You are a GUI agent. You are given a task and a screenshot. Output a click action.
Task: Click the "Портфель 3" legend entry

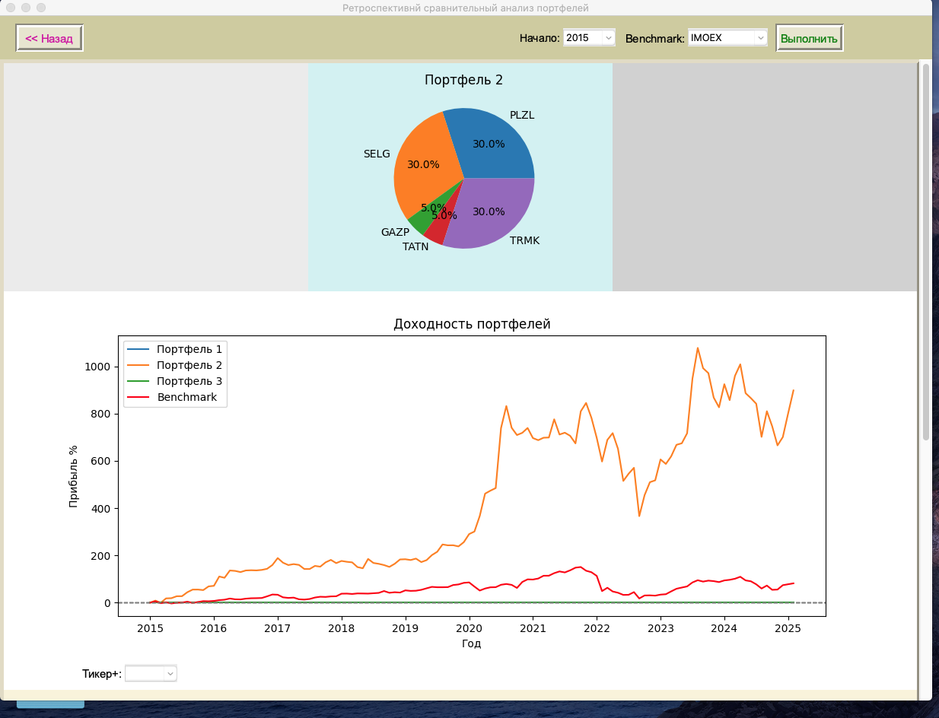(189, 381)
